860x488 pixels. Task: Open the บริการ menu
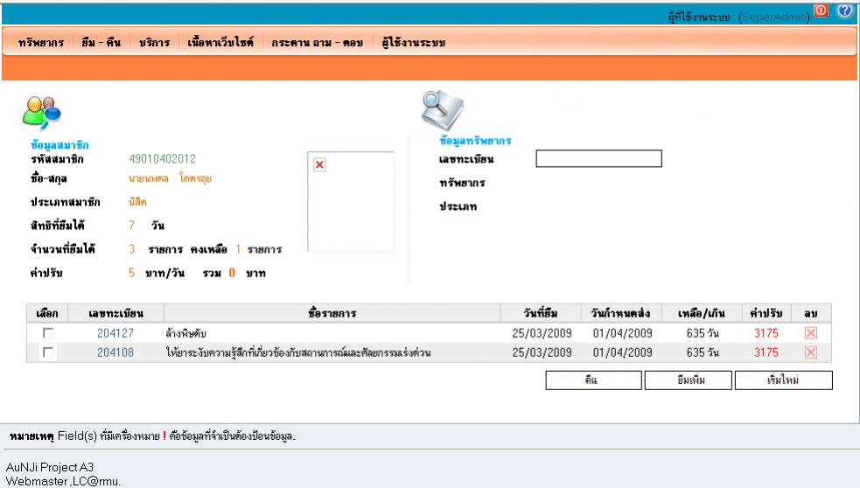[154, 42]
